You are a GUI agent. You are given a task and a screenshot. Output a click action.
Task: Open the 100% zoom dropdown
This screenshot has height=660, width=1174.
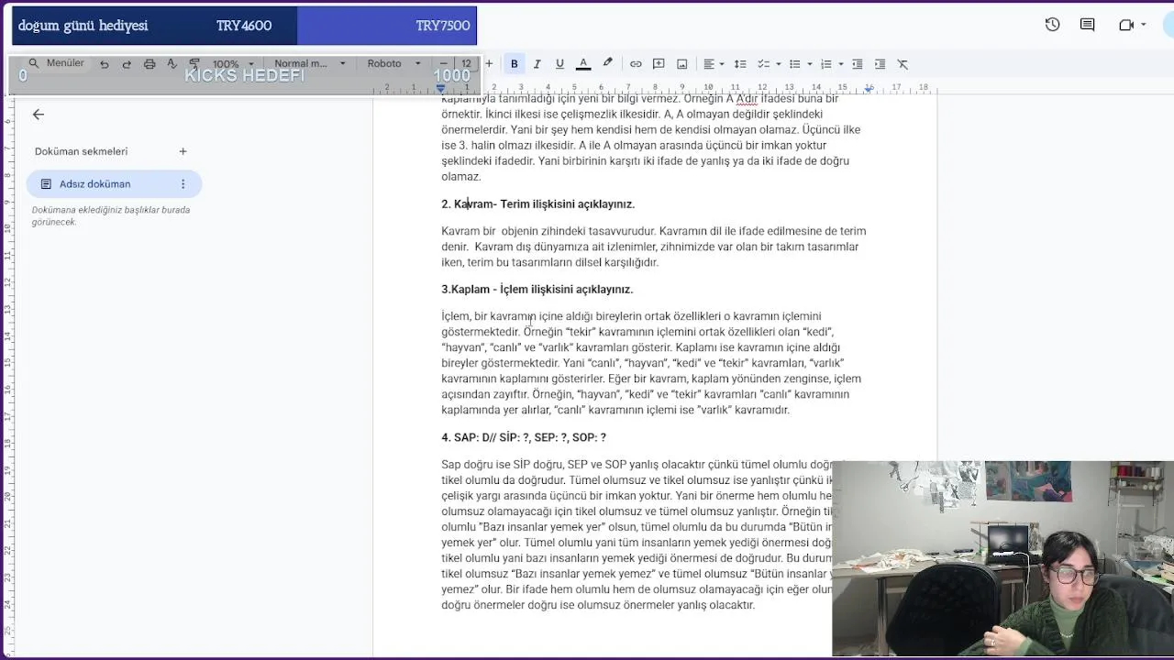click(x=233, y=63)
